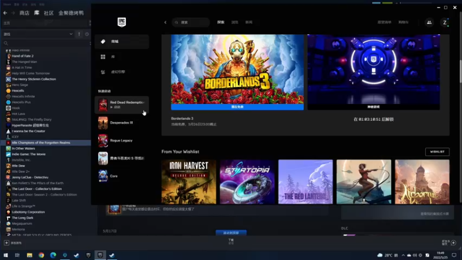The width and height of the screenshot is (462, 260).
Task: Open Microsoft Edge from the taskbar
Action: 53,255
